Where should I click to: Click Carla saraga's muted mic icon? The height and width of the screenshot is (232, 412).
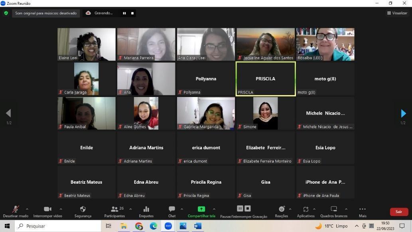tap(61, 92)
